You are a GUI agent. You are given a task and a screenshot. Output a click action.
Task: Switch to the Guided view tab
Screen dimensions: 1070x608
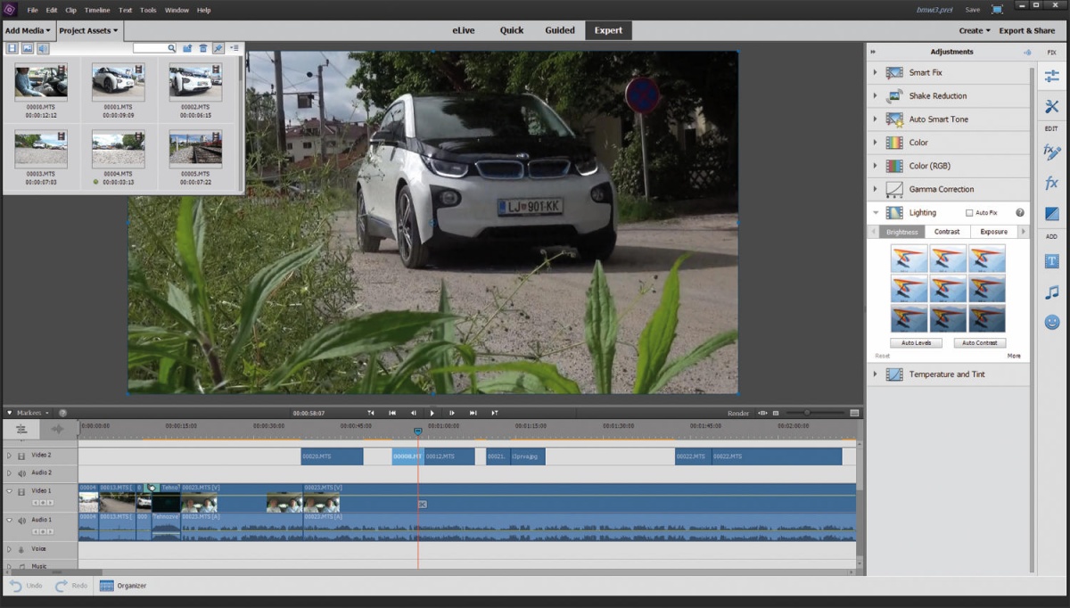pos(560,30)
